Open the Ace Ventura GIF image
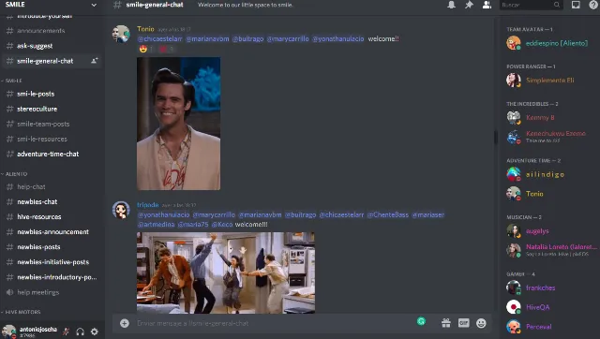Viewport: 600px width, 339px height. point(179,124)
